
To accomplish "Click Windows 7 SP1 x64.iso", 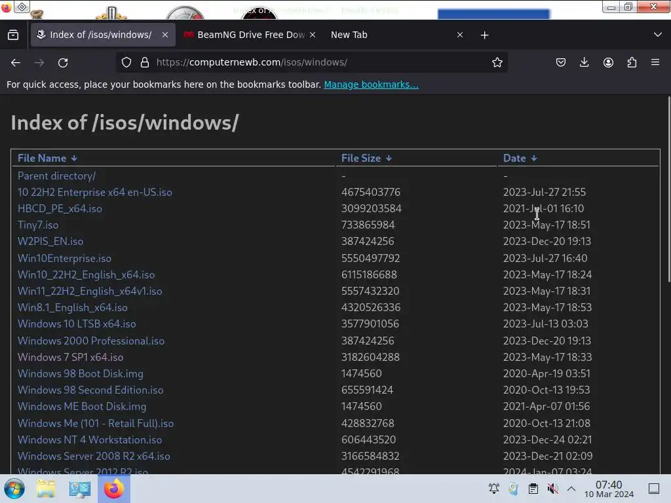I will [70, 357].
